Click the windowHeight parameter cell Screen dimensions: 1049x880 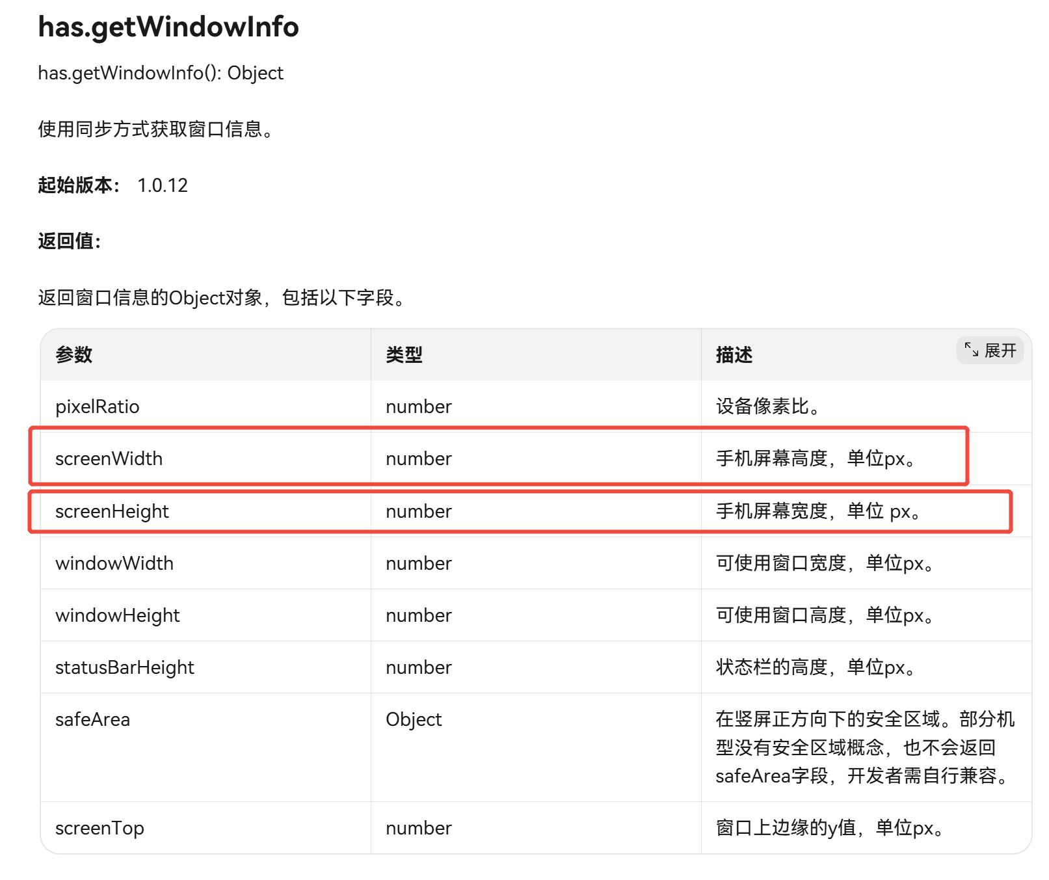pos(118,615)
